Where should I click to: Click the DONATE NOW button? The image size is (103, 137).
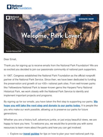pos(86,19)
